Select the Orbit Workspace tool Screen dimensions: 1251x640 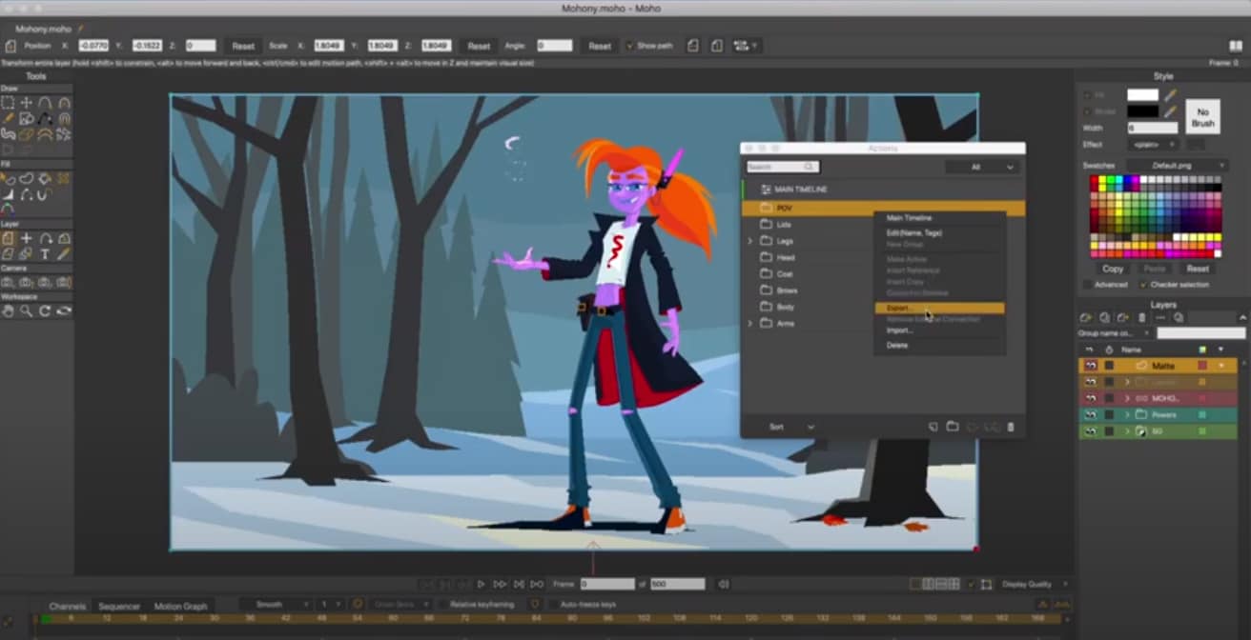(64, 310)
